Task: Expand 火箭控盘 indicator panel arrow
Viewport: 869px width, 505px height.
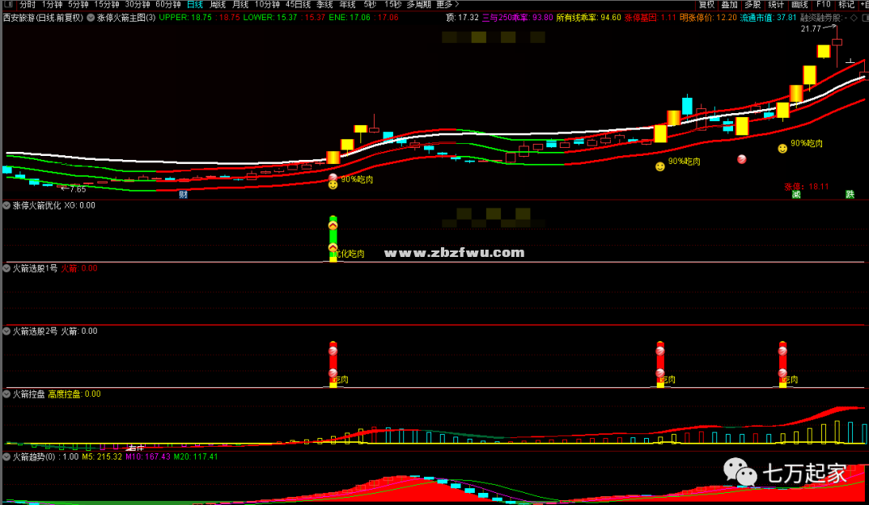Action: (6, 394)
